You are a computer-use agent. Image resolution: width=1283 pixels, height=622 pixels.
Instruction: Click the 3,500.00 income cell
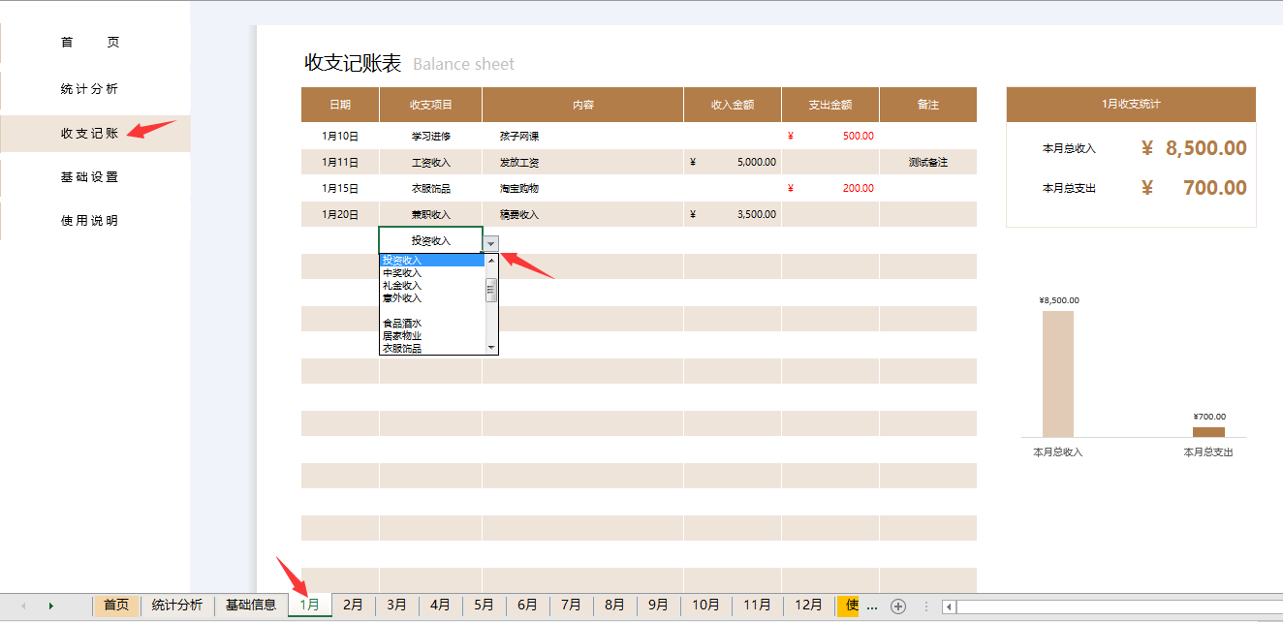point(733,215)
